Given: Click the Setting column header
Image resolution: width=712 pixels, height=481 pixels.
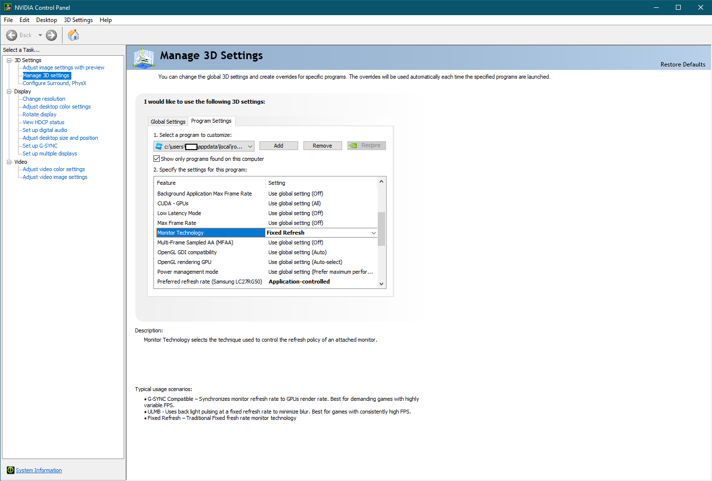Looking at the screenshot, I should 322,183.
